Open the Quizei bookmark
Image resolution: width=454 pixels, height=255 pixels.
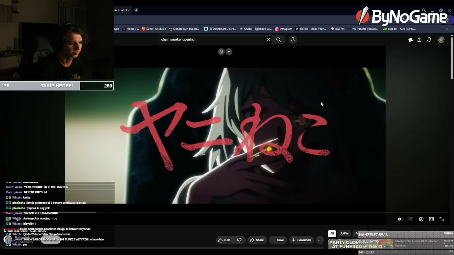255,29
